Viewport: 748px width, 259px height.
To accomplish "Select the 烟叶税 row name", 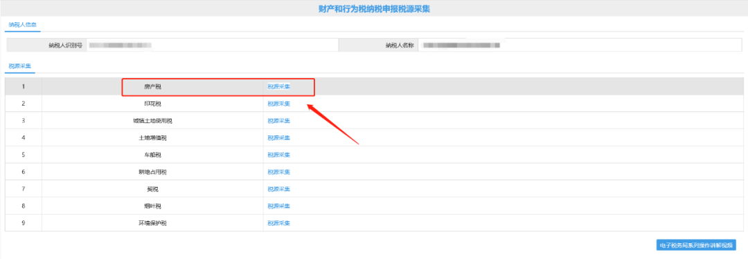I will coord(152,206).
